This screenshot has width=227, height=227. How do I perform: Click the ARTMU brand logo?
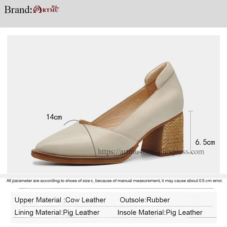point(46,9)
